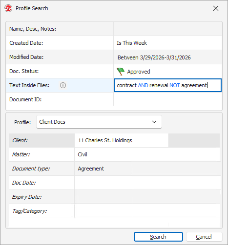
Task: Click the Profile Search window title
Action: coord(32,8)
